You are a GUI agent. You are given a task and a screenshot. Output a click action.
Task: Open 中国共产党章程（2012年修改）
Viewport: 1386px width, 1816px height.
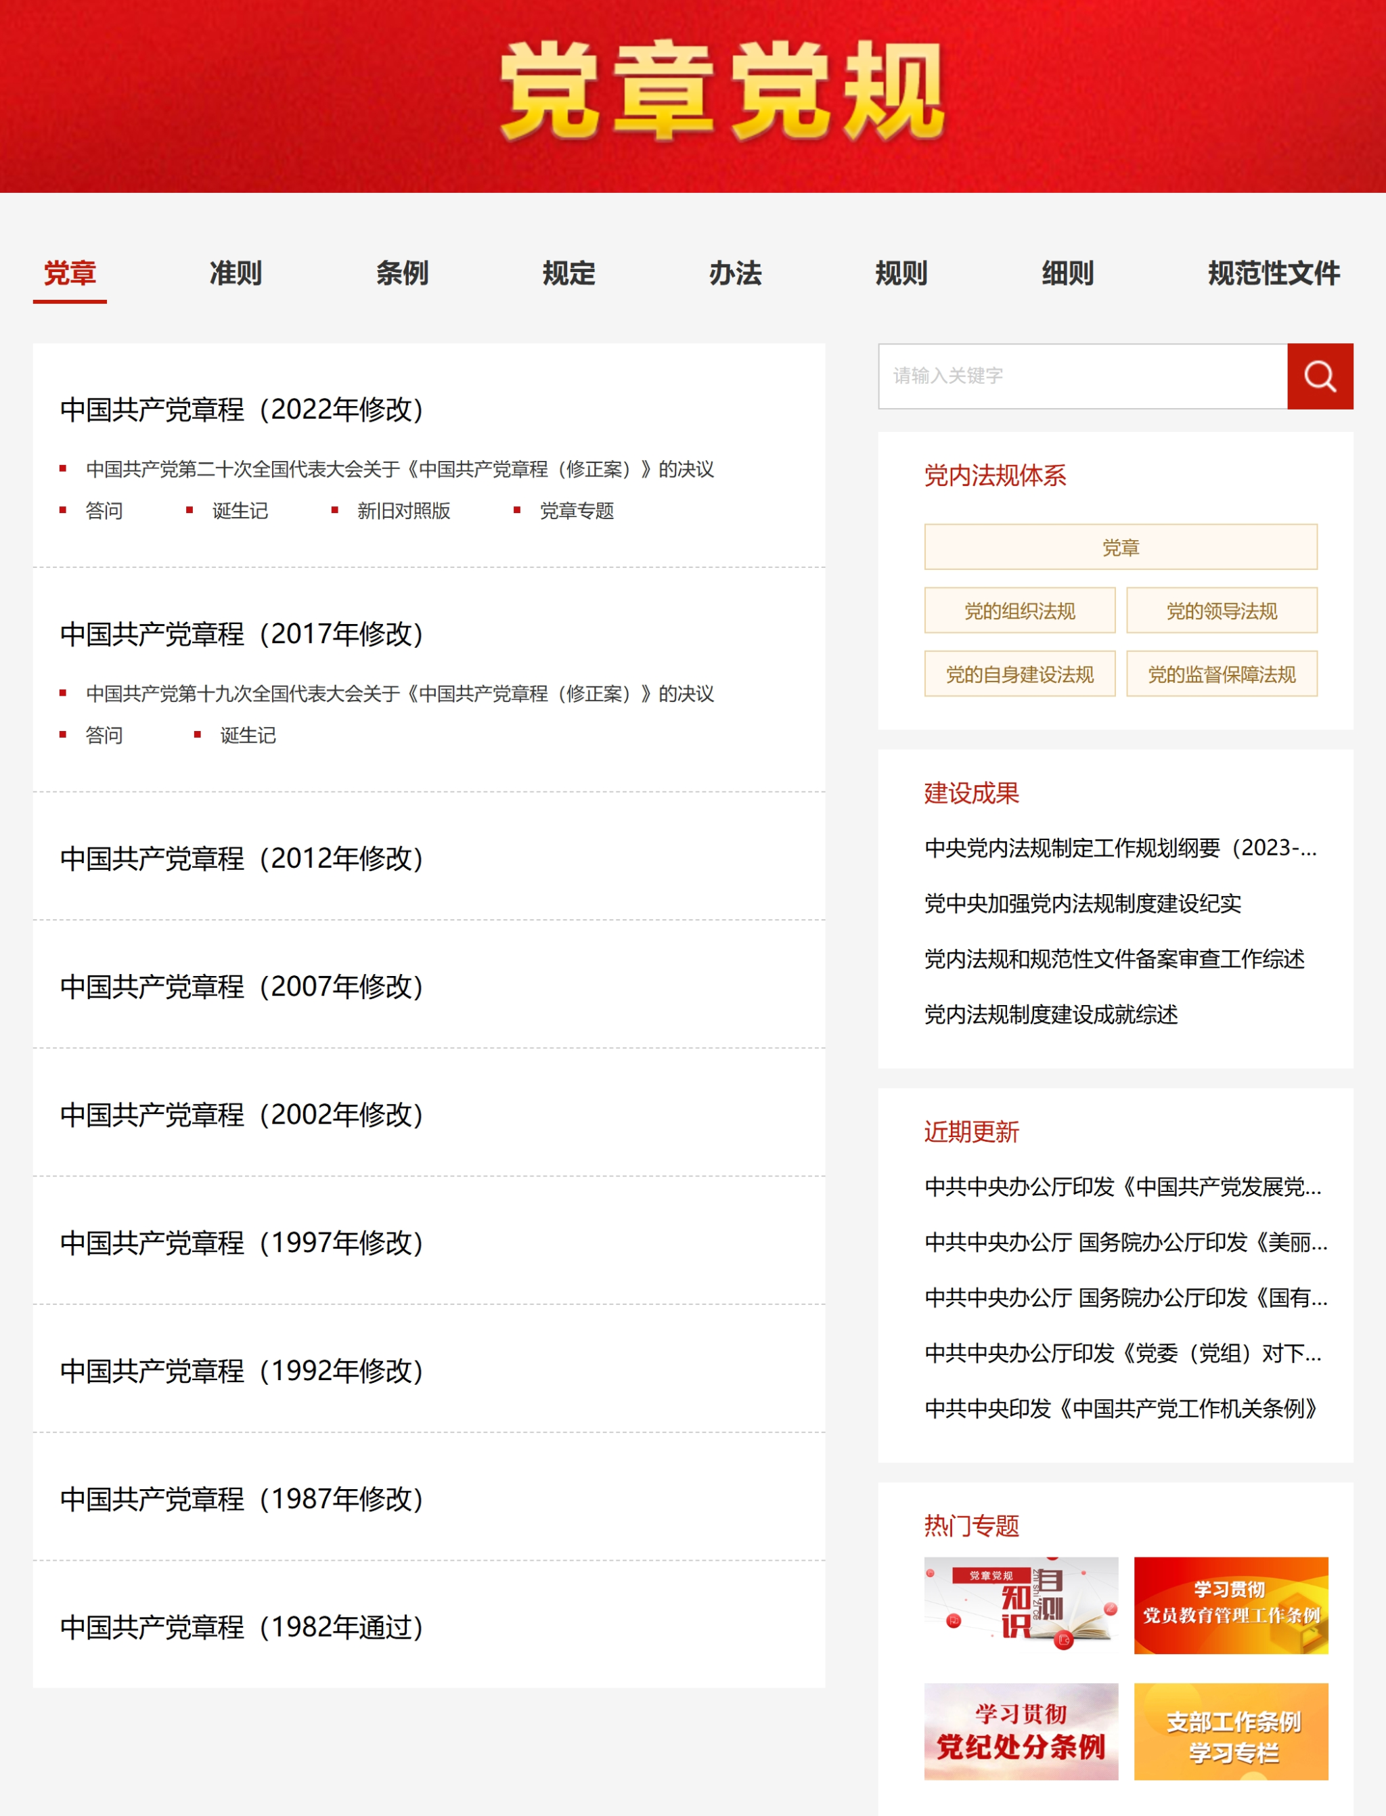(242, 858)
